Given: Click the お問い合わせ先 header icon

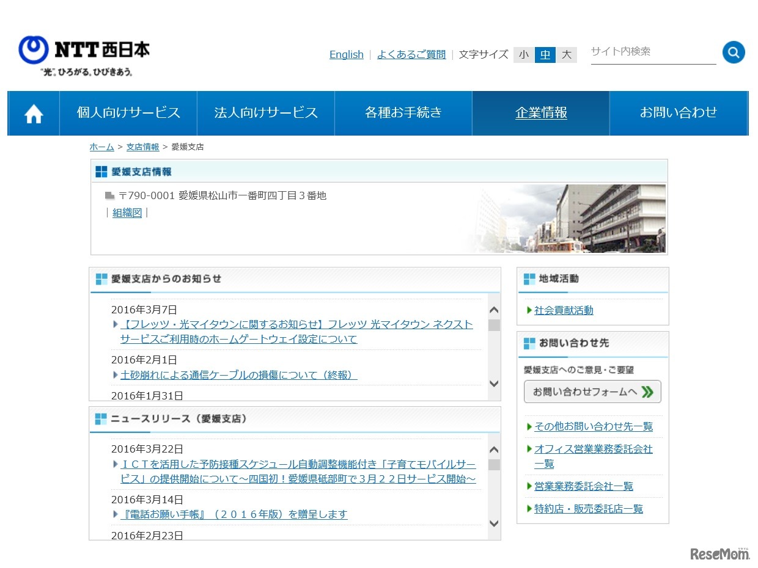Looking at the screenshot, I should pos(528,343).
